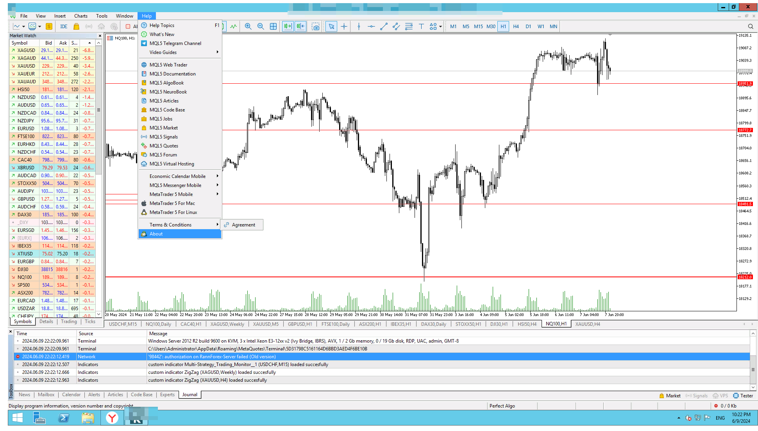Toggle chart shift icon
758x431 pixels.
pyautogui.click(x=300, y=27)
